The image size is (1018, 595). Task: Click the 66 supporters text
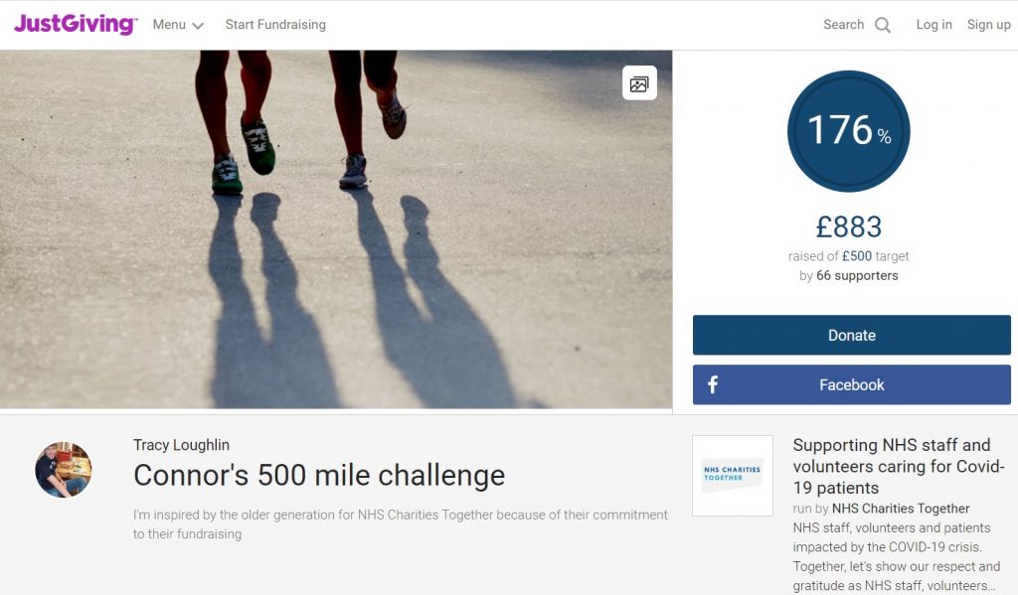[857, 275]
